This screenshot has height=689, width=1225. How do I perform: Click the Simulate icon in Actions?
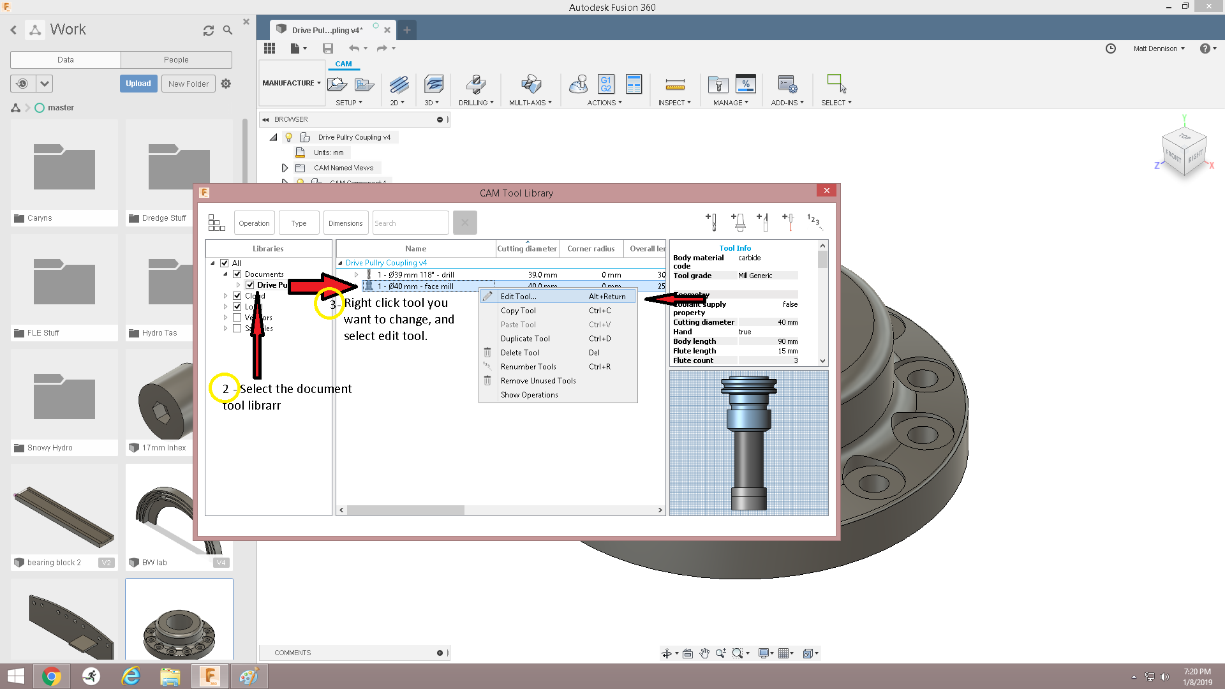pyautogui.click(x=578, y=84)
